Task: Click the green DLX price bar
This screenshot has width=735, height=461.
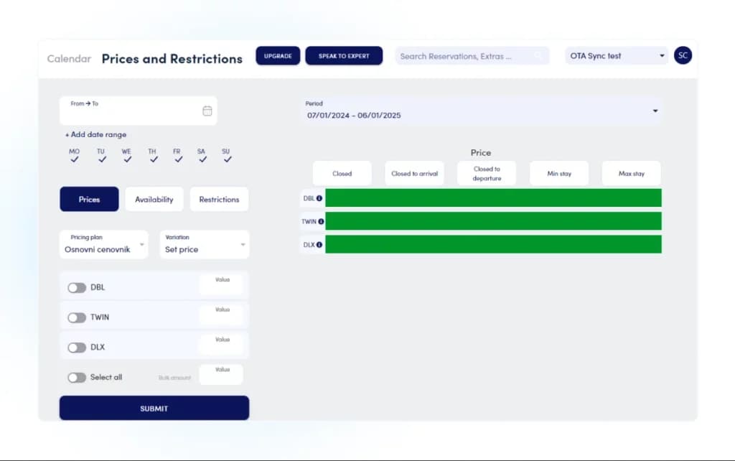Action: [x=494, y=244]
